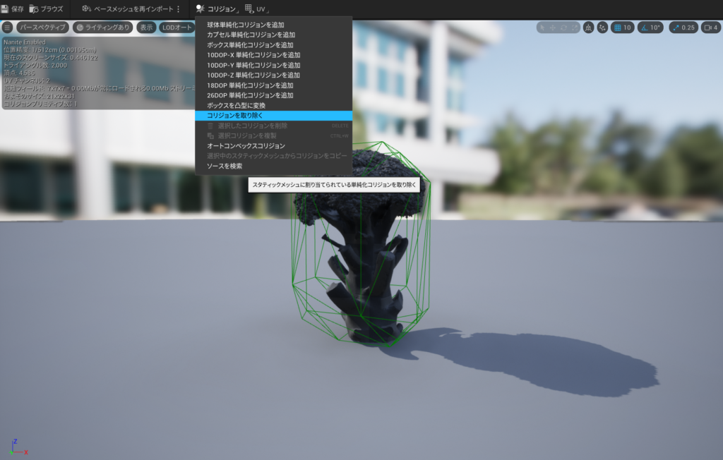Choose 10DOP-X 単純化コリジョンを追加
Viewport: 723px width, 460px height.
click(x=273, y=55)
